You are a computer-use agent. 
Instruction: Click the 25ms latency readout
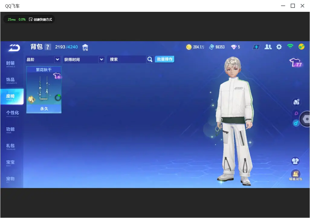(x=12, y=19)
